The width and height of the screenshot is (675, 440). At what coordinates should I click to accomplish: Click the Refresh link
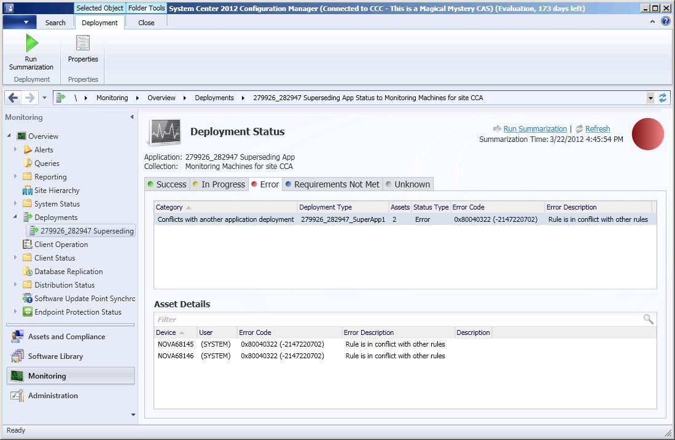click(597, 128)
